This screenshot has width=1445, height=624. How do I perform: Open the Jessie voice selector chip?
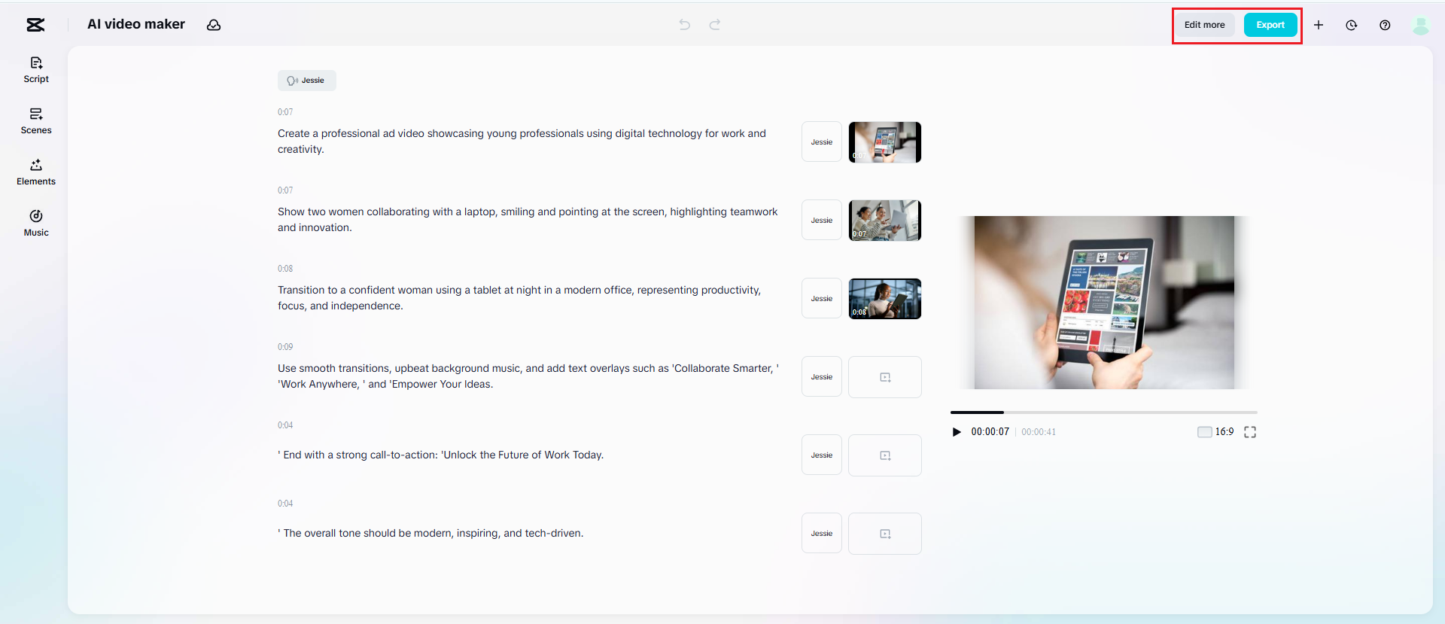306,81
